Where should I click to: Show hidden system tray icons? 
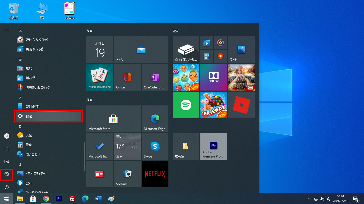pos(309,199)
